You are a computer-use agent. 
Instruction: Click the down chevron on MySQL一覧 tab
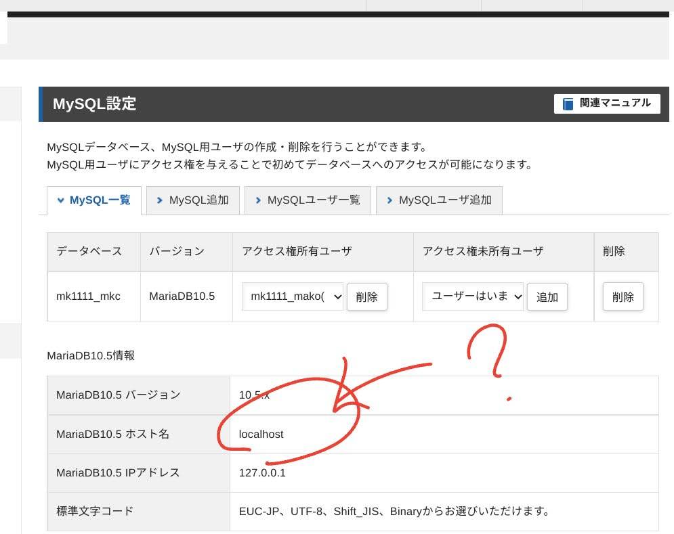click(x=60, y=200)
